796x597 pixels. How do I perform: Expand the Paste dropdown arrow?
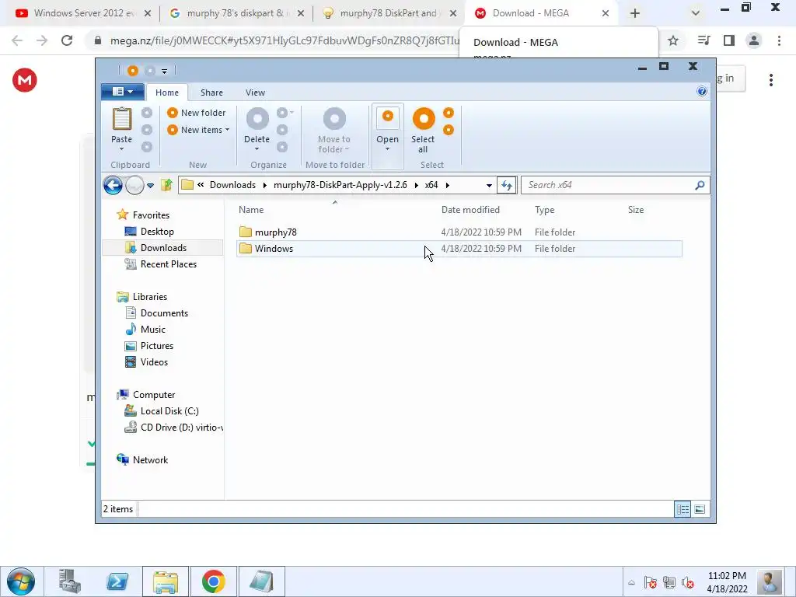click(122, 148)
